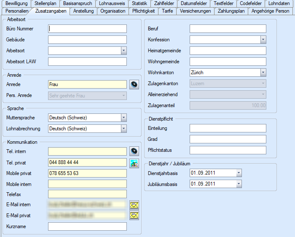Select the Zahlungsplan tab
This screenshot has height=237, width=295.
(x=231, y=11)
